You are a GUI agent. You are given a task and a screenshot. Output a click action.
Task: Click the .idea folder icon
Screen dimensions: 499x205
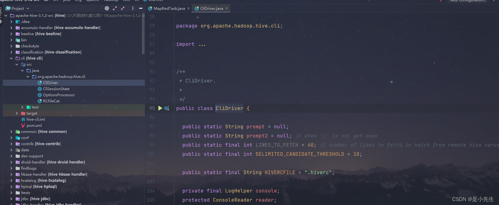18,22
